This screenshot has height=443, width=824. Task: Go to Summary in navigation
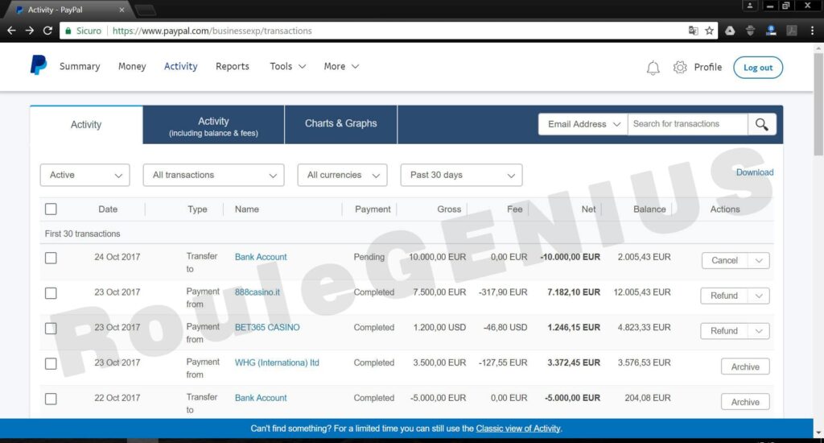point(80,66)
